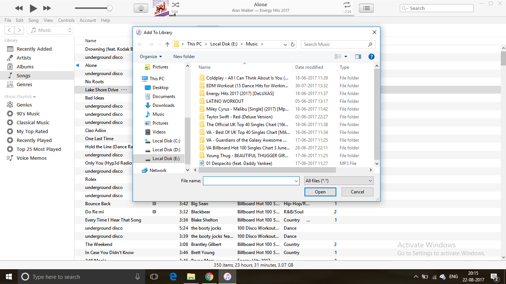Open the Genius playlist
The height and width of the screenshot is (284, 506).
pyautogui.click(x=24, y=105)
